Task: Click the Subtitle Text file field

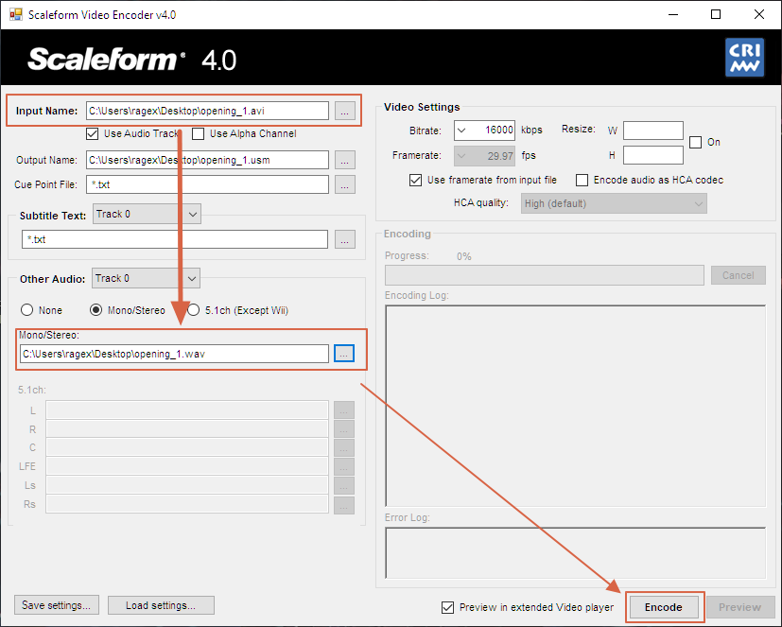Action: pos(175,239)
